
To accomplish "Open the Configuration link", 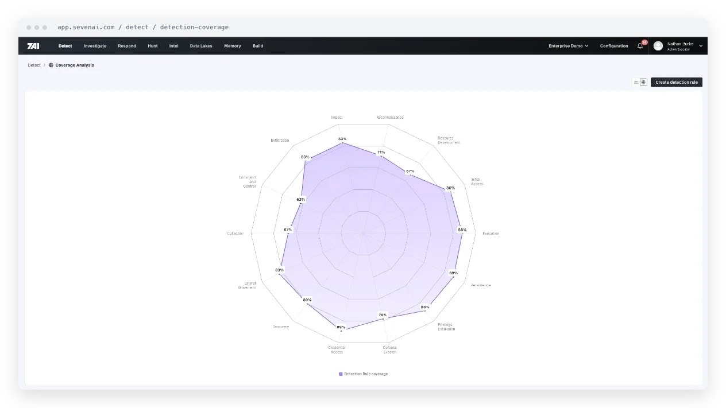I will 614,46.
